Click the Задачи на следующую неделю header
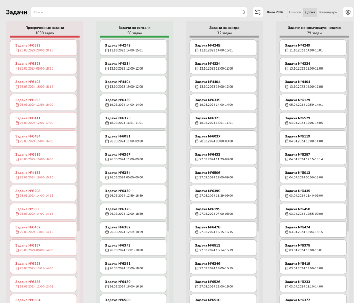Image resolution: width=354 pixels, height=303 pixels. (x=314, y=28)
